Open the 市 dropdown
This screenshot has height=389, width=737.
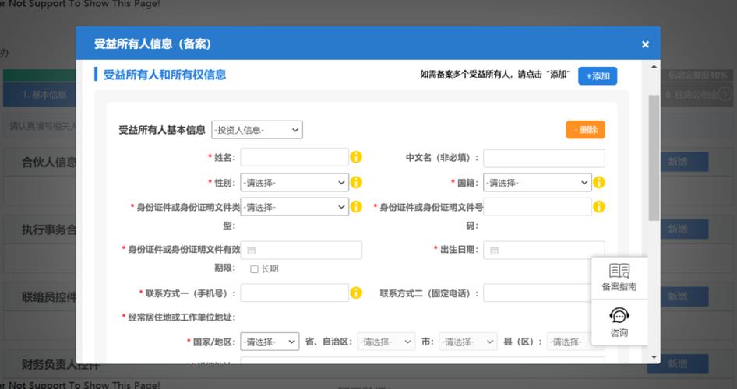[x=467, y=342]
